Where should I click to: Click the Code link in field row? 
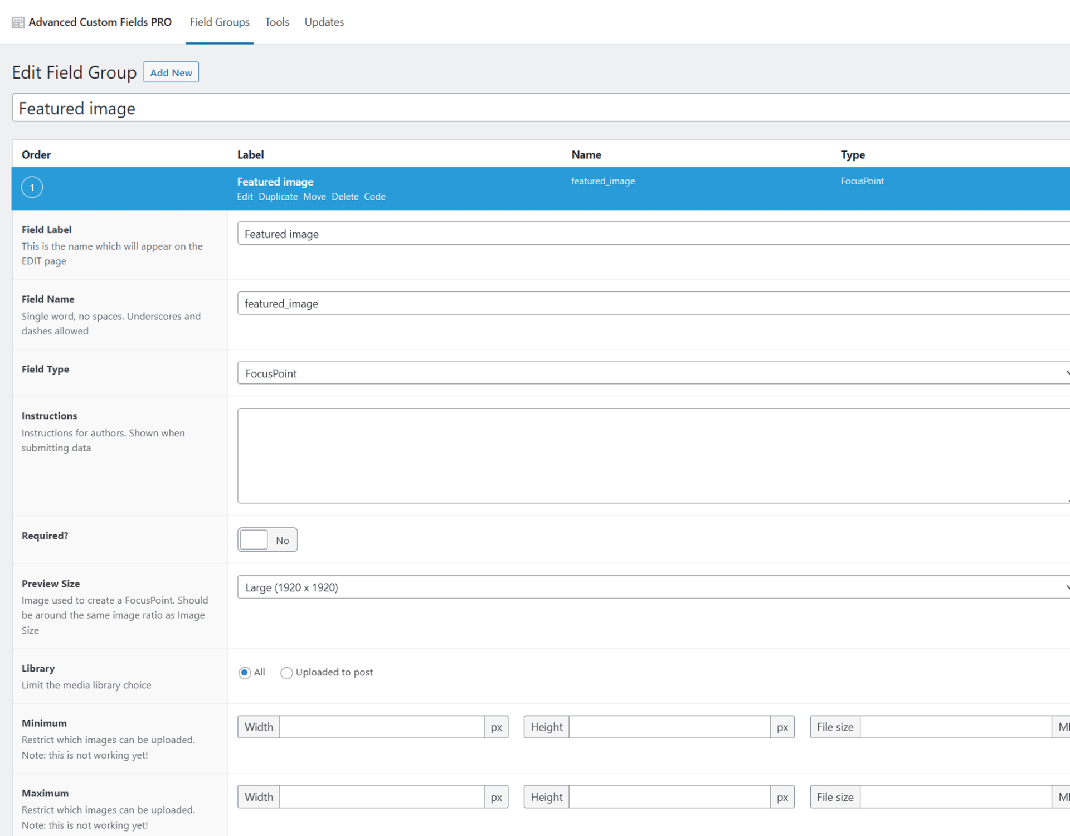click(374, 197)
